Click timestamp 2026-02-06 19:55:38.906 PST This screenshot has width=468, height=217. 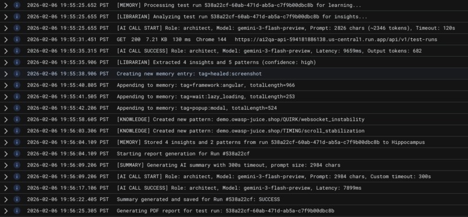[68, 74]
